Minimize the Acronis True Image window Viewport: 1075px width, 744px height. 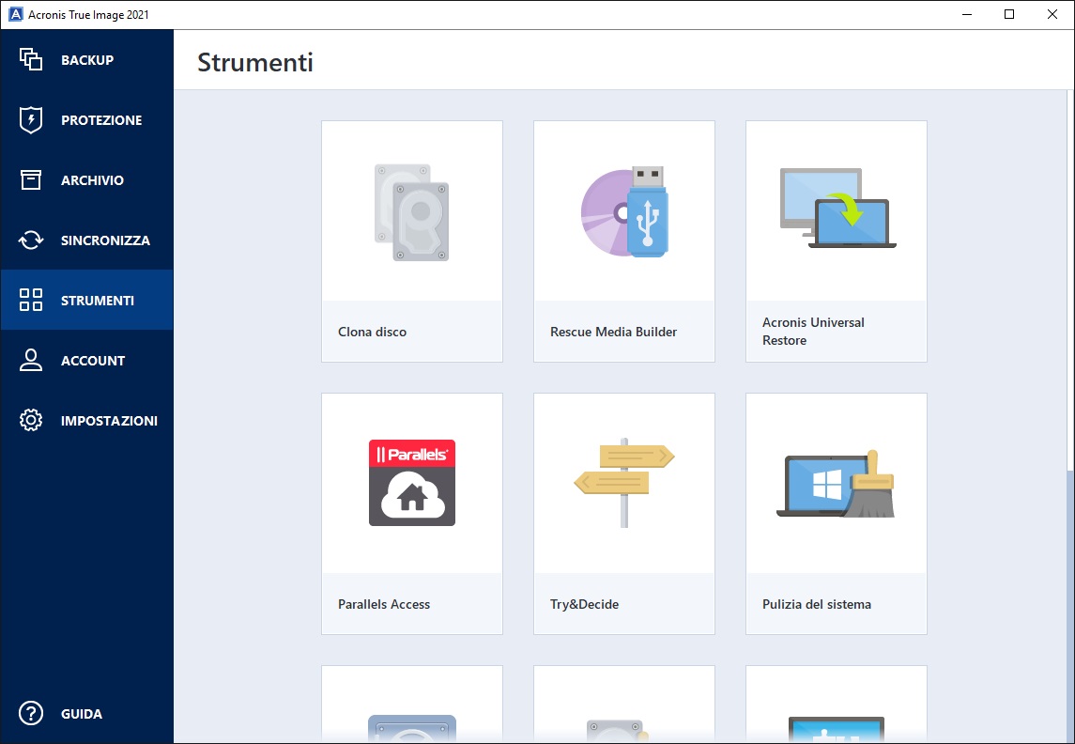[x=967, y=14]
